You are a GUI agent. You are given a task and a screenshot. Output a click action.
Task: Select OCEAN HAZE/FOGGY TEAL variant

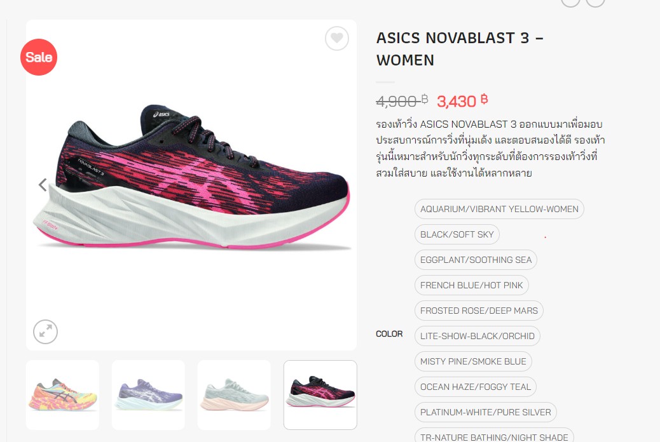[475, 387]
